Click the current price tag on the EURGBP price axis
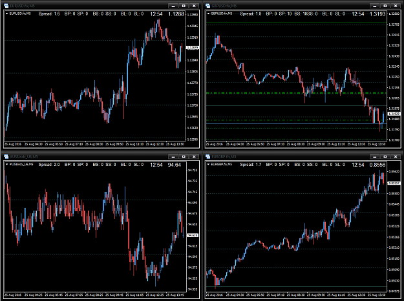 [394, 183]
